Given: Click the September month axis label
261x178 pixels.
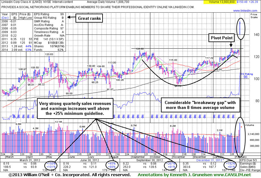Looking at the screenshot, I should 138,157.
